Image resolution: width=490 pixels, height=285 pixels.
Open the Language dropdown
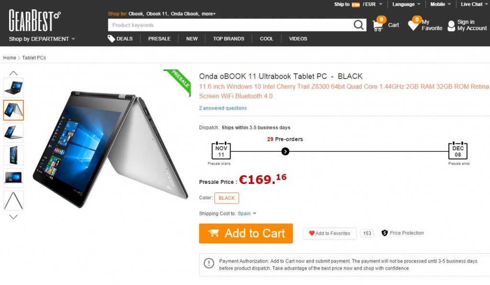(406, 4)
